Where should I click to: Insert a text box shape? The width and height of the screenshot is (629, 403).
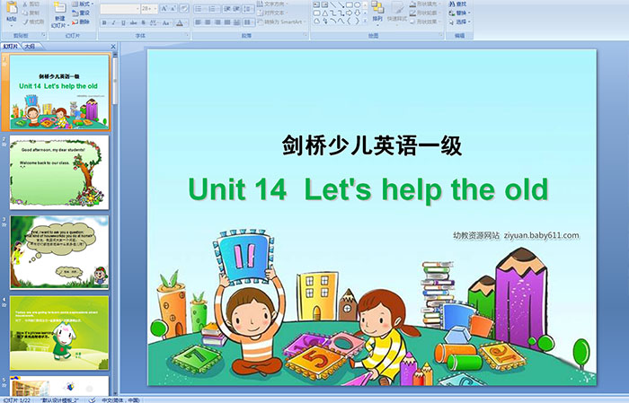pos(316,4)
